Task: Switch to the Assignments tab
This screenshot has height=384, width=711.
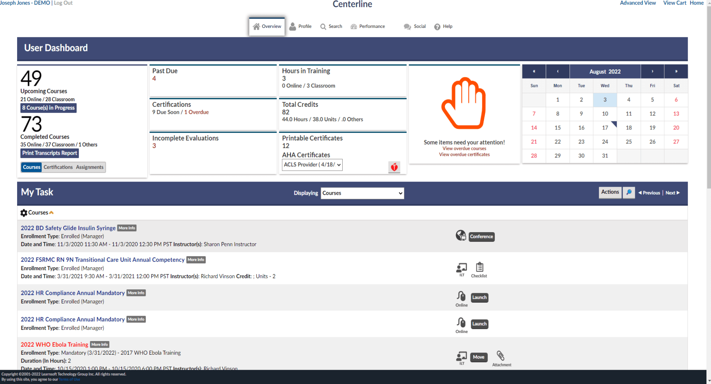Action: pyautogui.click(x=89, y=167)
